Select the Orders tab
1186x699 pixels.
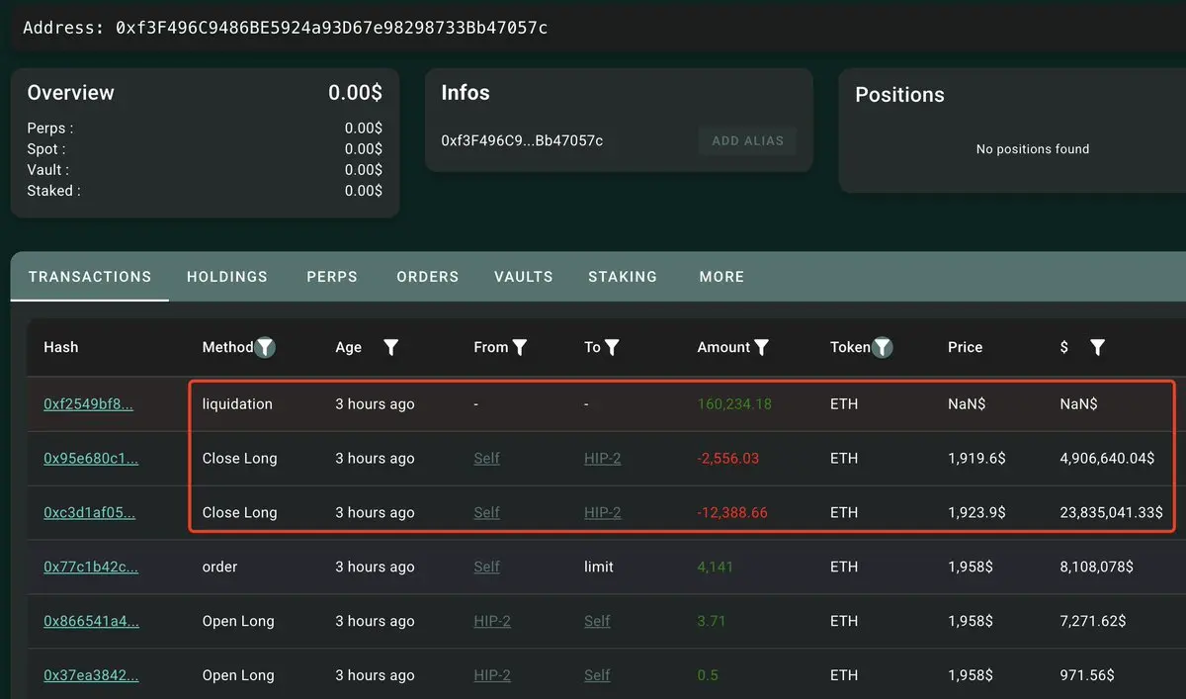(427, 277)
